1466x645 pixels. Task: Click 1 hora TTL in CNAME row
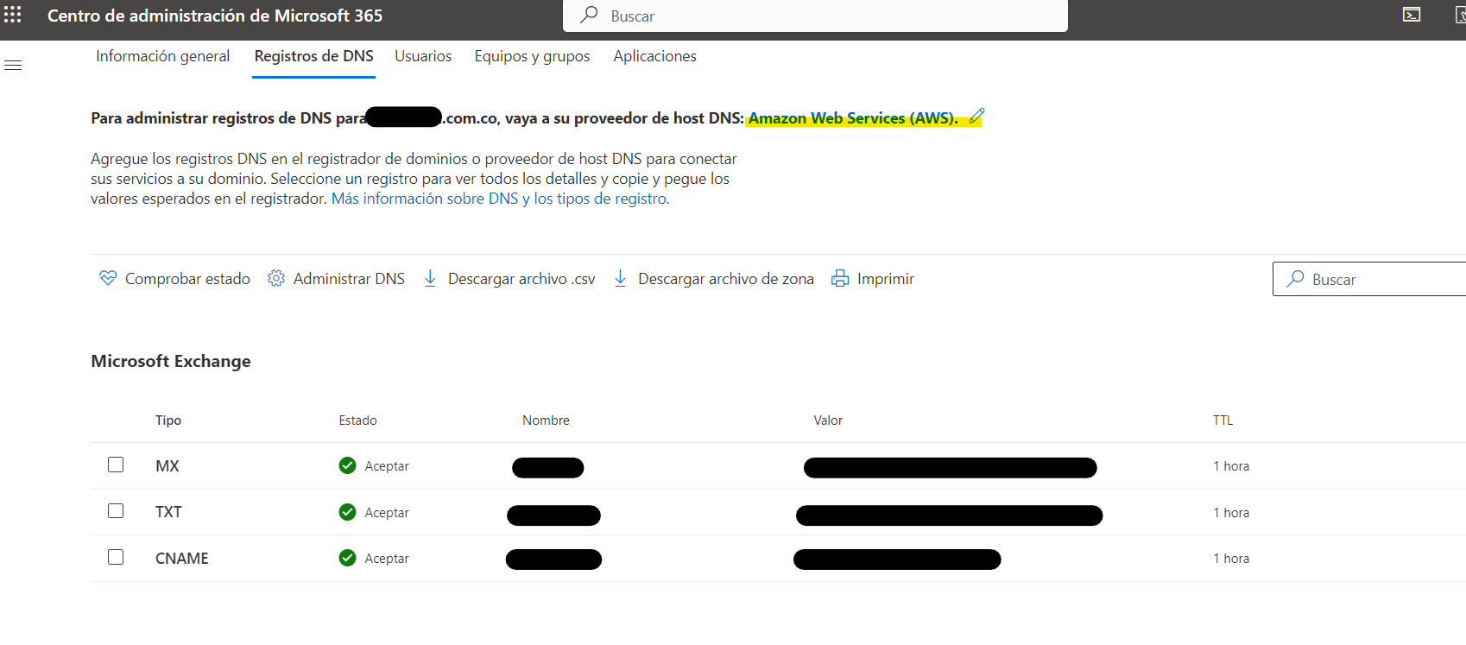tap(1231, 559)
